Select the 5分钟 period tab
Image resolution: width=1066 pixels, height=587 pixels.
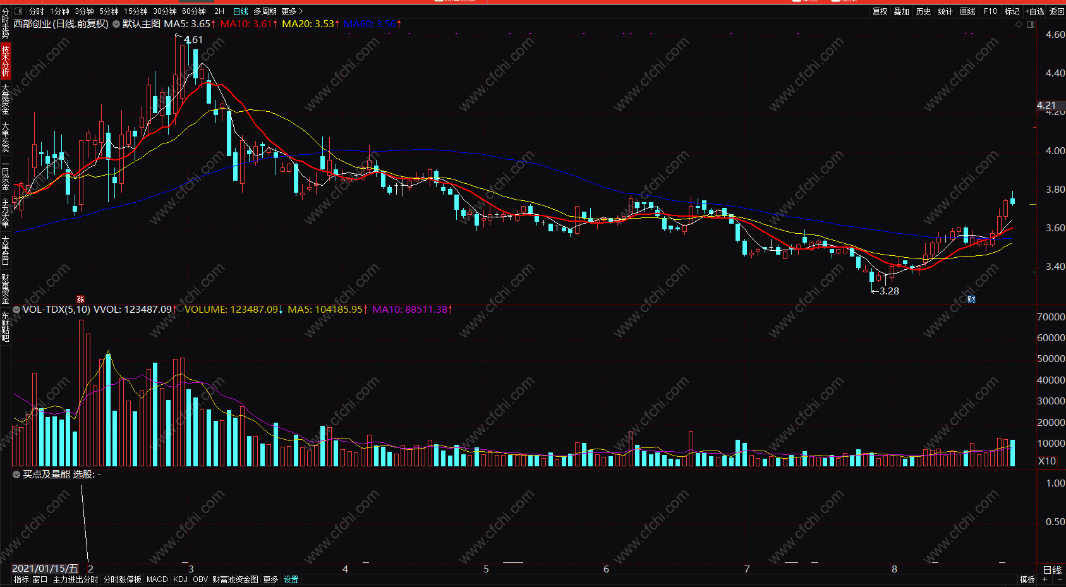[109, 11]
